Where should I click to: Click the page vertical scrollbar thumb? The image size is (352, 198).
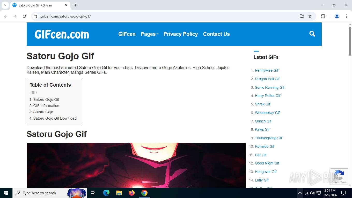350,41
